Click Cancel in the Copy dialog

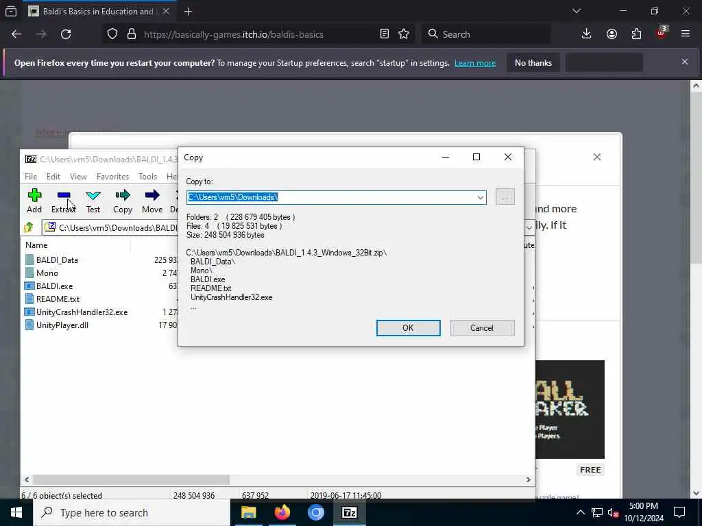pos(482,328)
